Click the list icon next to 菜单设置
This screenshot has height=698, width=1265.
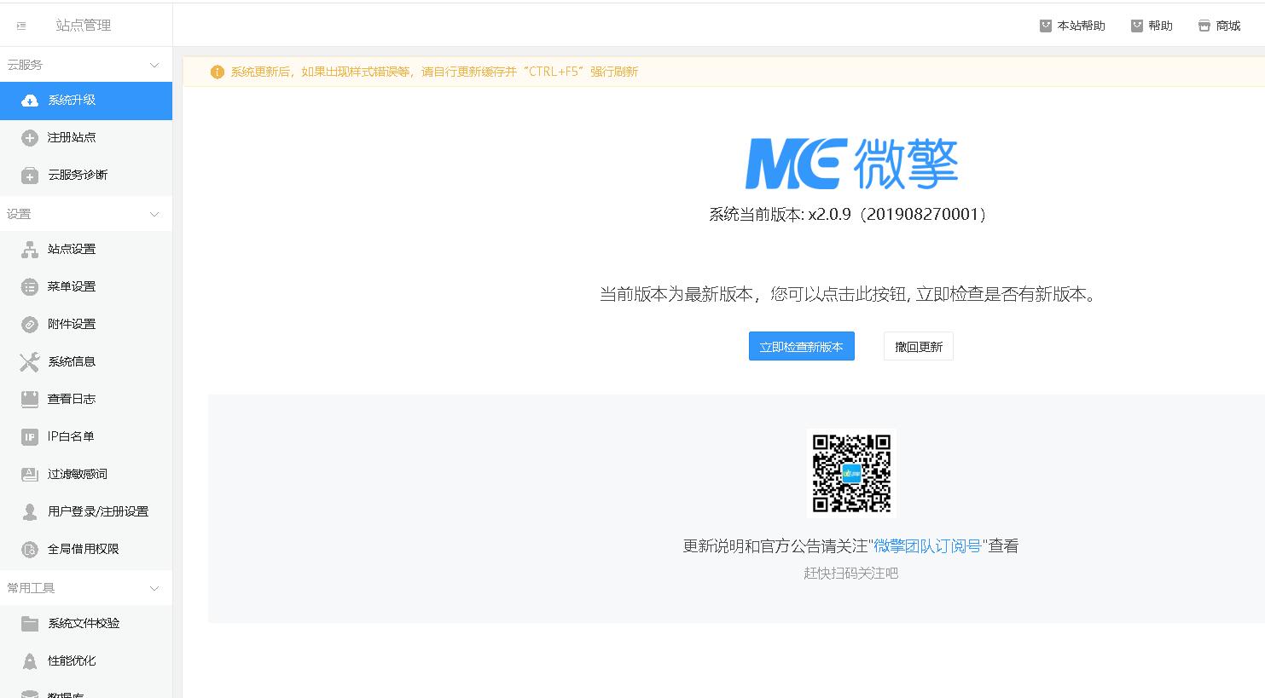pos(30,287)
